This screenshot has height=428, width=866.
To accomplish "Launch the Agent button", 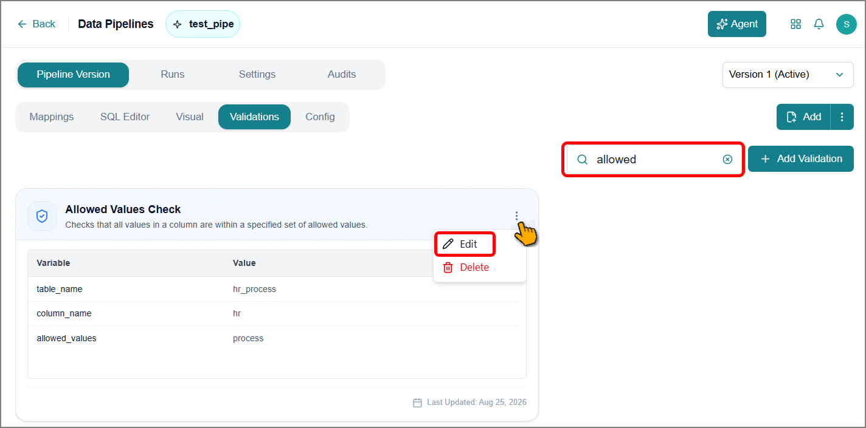I will pyautogui.click(x=737, y=24).
